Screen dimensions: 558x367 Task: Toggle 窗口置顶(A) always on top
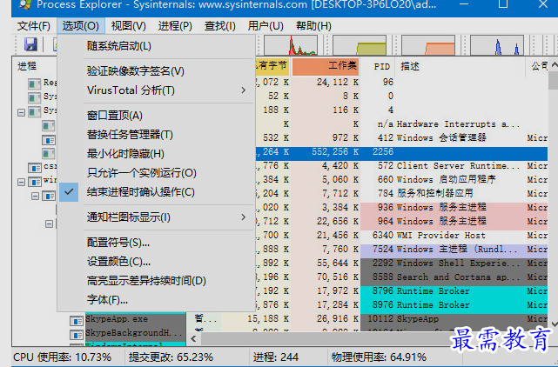tap(157, 115)
